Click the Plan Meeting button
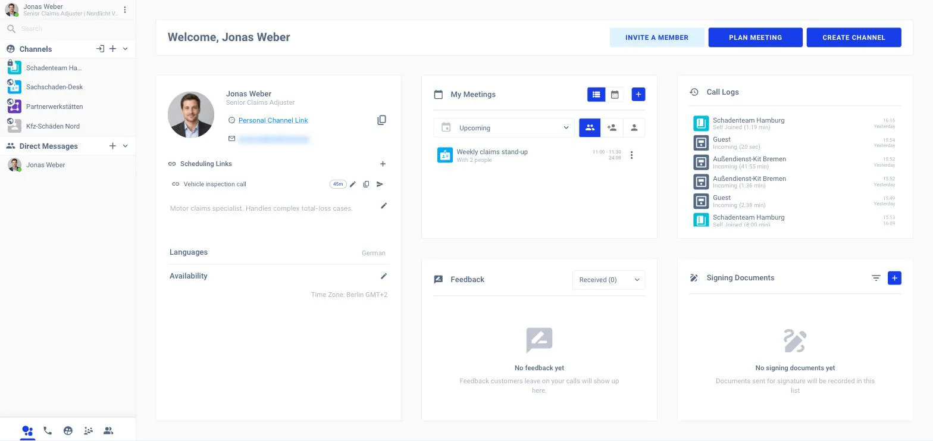 [755, 37]
